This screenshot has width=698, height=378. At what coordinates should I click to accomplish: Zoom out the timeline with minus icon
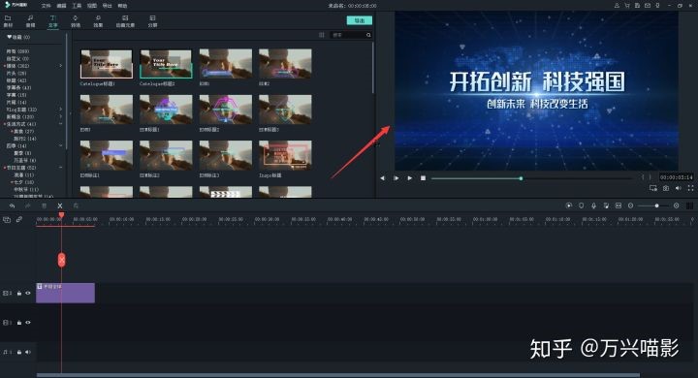click(x=631, y=205)
